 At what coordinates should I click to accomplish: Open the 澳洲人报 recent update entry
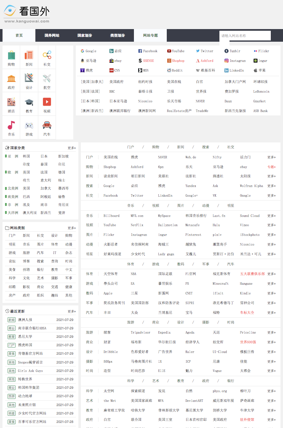click(x=25, y=320)
